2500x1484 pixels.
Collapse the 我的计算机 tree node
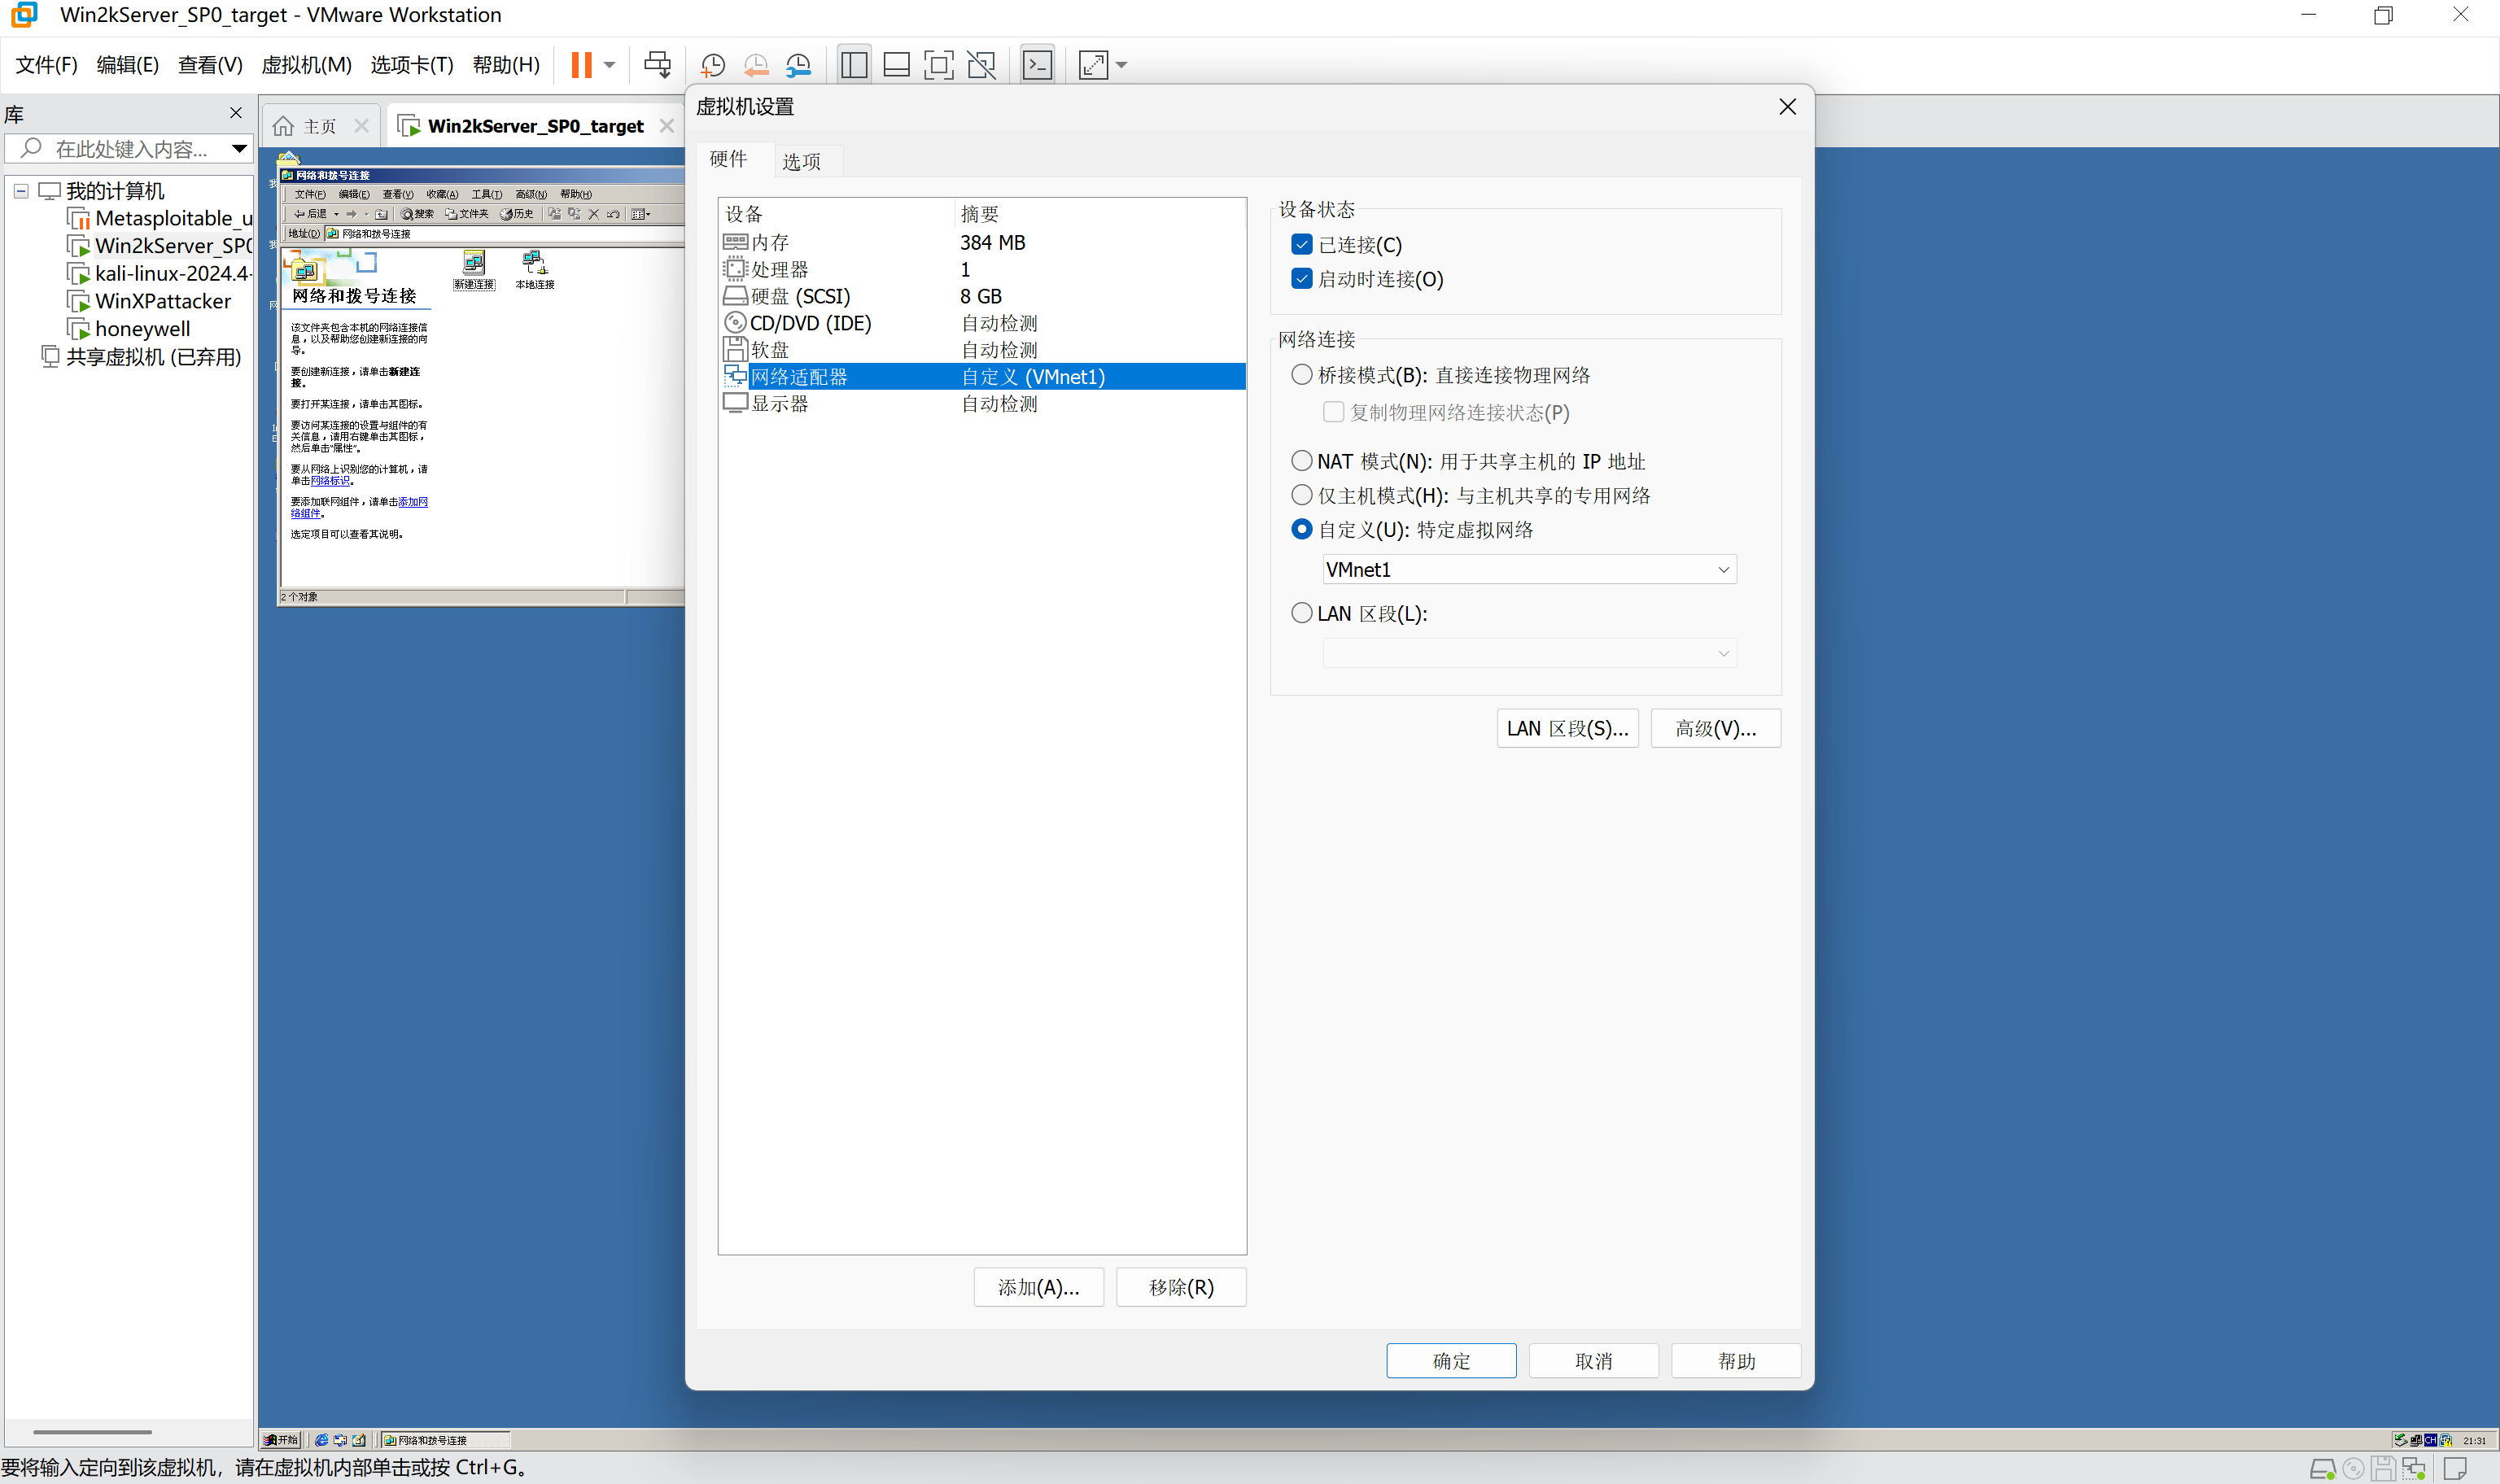[x=21, y=191]
